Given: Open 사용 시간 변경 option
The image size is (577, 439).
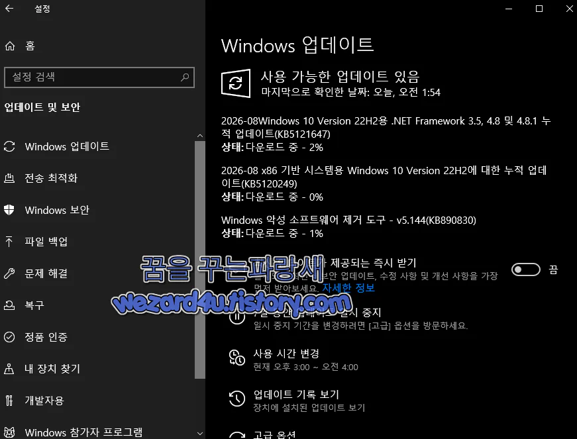Looking at the screenshot, I should [x=286, y=354].
